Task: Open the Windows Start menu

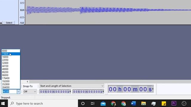Action: point(3,103)
